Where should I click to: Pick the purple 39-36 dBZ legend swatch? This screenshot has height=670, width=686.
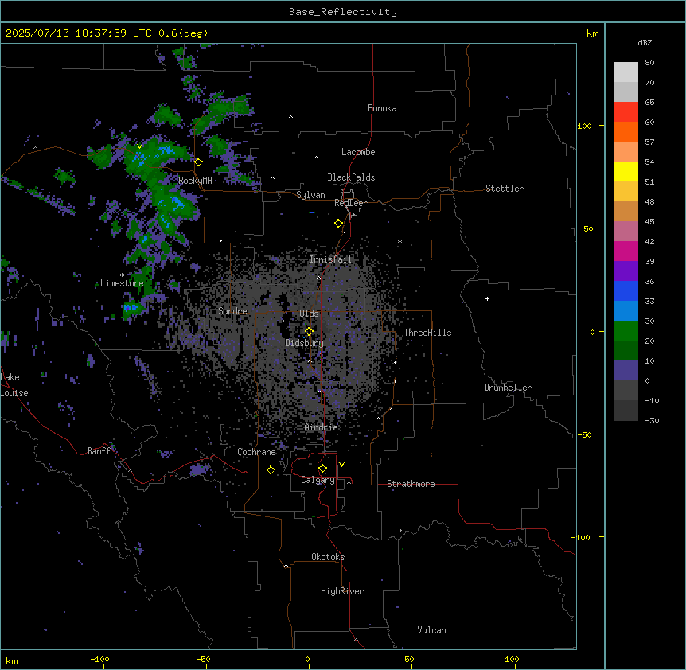(x=626, y=271)
